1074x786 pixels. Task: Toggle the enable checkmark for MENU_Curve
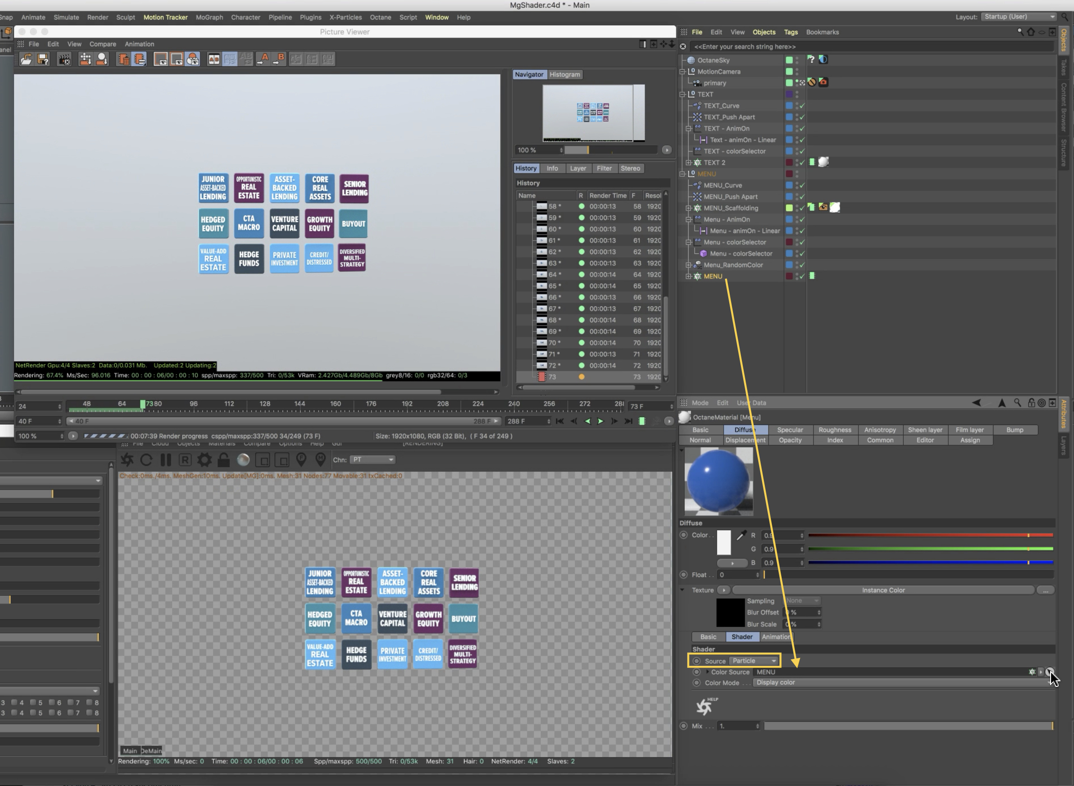802,186
